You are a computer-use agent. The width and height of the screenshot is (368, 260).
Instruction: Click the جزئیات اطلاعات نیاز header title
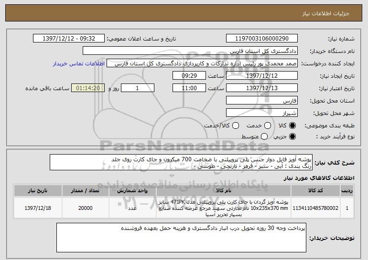[x=325, y=13]
